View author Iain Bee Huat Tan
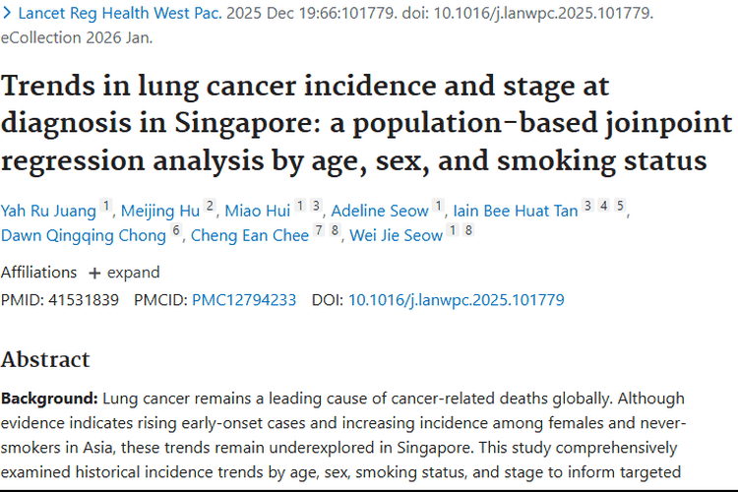This screenshot has height=492, width=738. (x=515, y=211)
